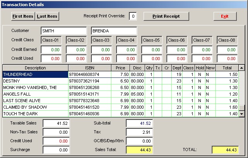Screen dimensions: 248x158
Task: Click ISBN 9780515143171
Action: (90, 94)
